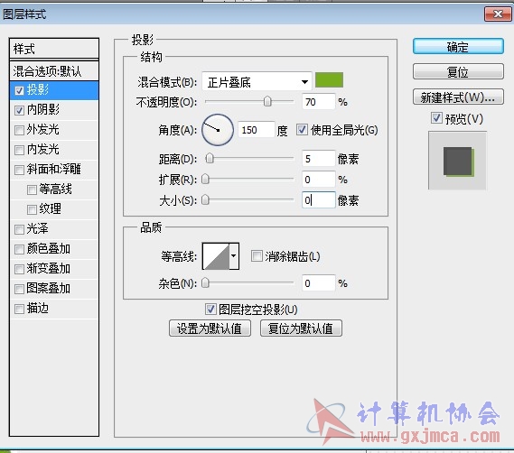Select 斜面和浮雕 style item
Image resolution: width=514 pixels, height=453 pixels.
click(x=54, y=170)
